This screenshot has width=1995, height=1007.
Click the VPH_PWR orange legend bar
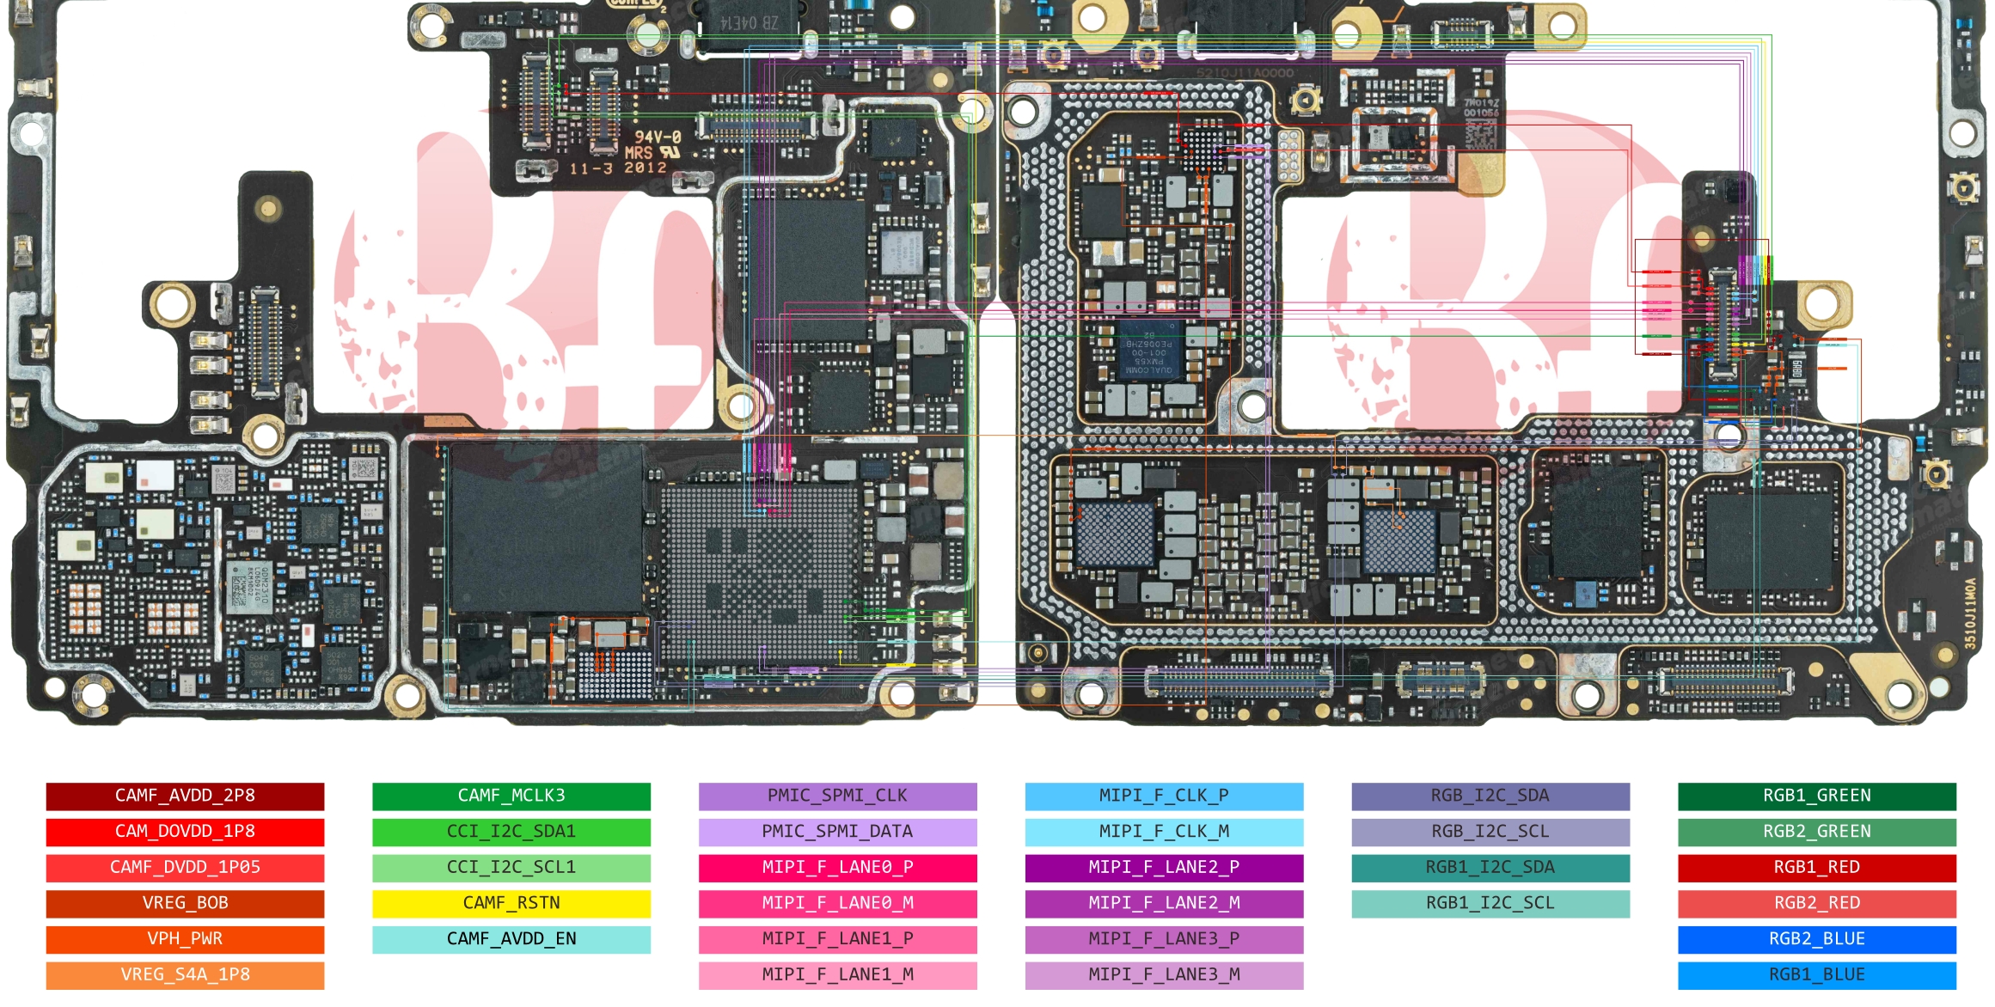185,939
